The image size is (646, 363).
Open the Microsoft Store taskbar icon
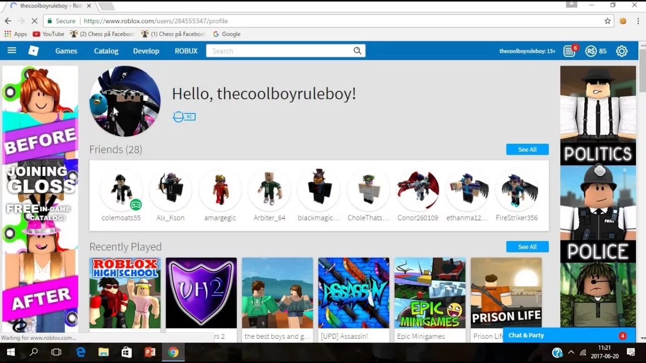tap(127, 352)
